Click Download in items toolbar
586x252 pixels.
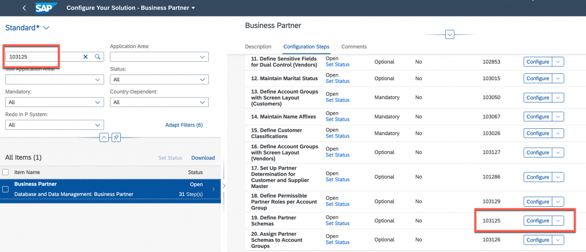[203, 157]
